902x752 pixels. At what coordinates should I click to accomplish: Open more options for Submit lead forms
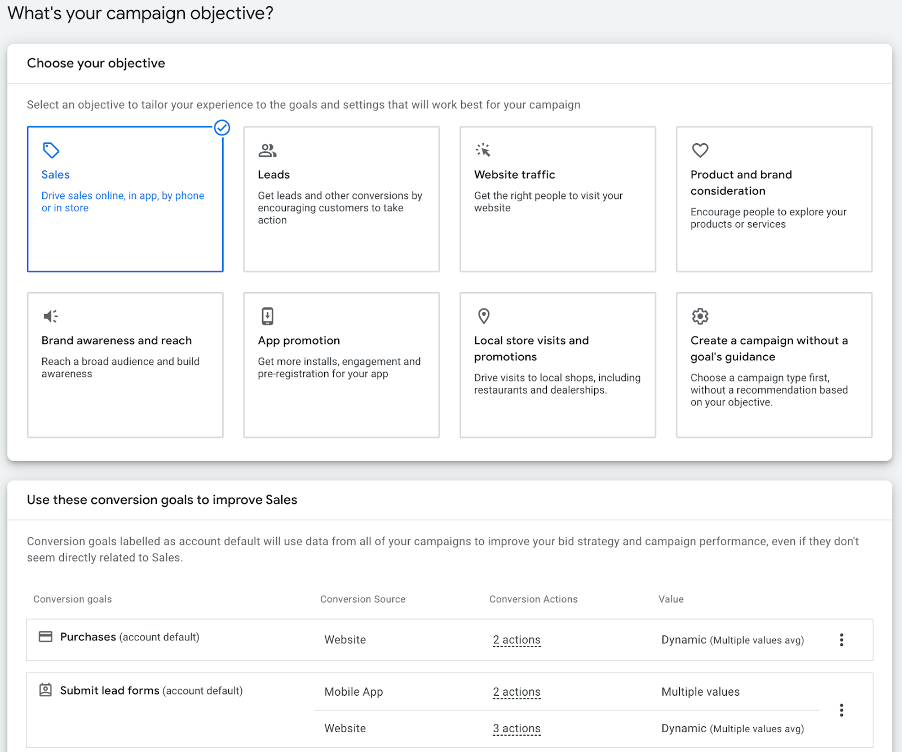841,710
